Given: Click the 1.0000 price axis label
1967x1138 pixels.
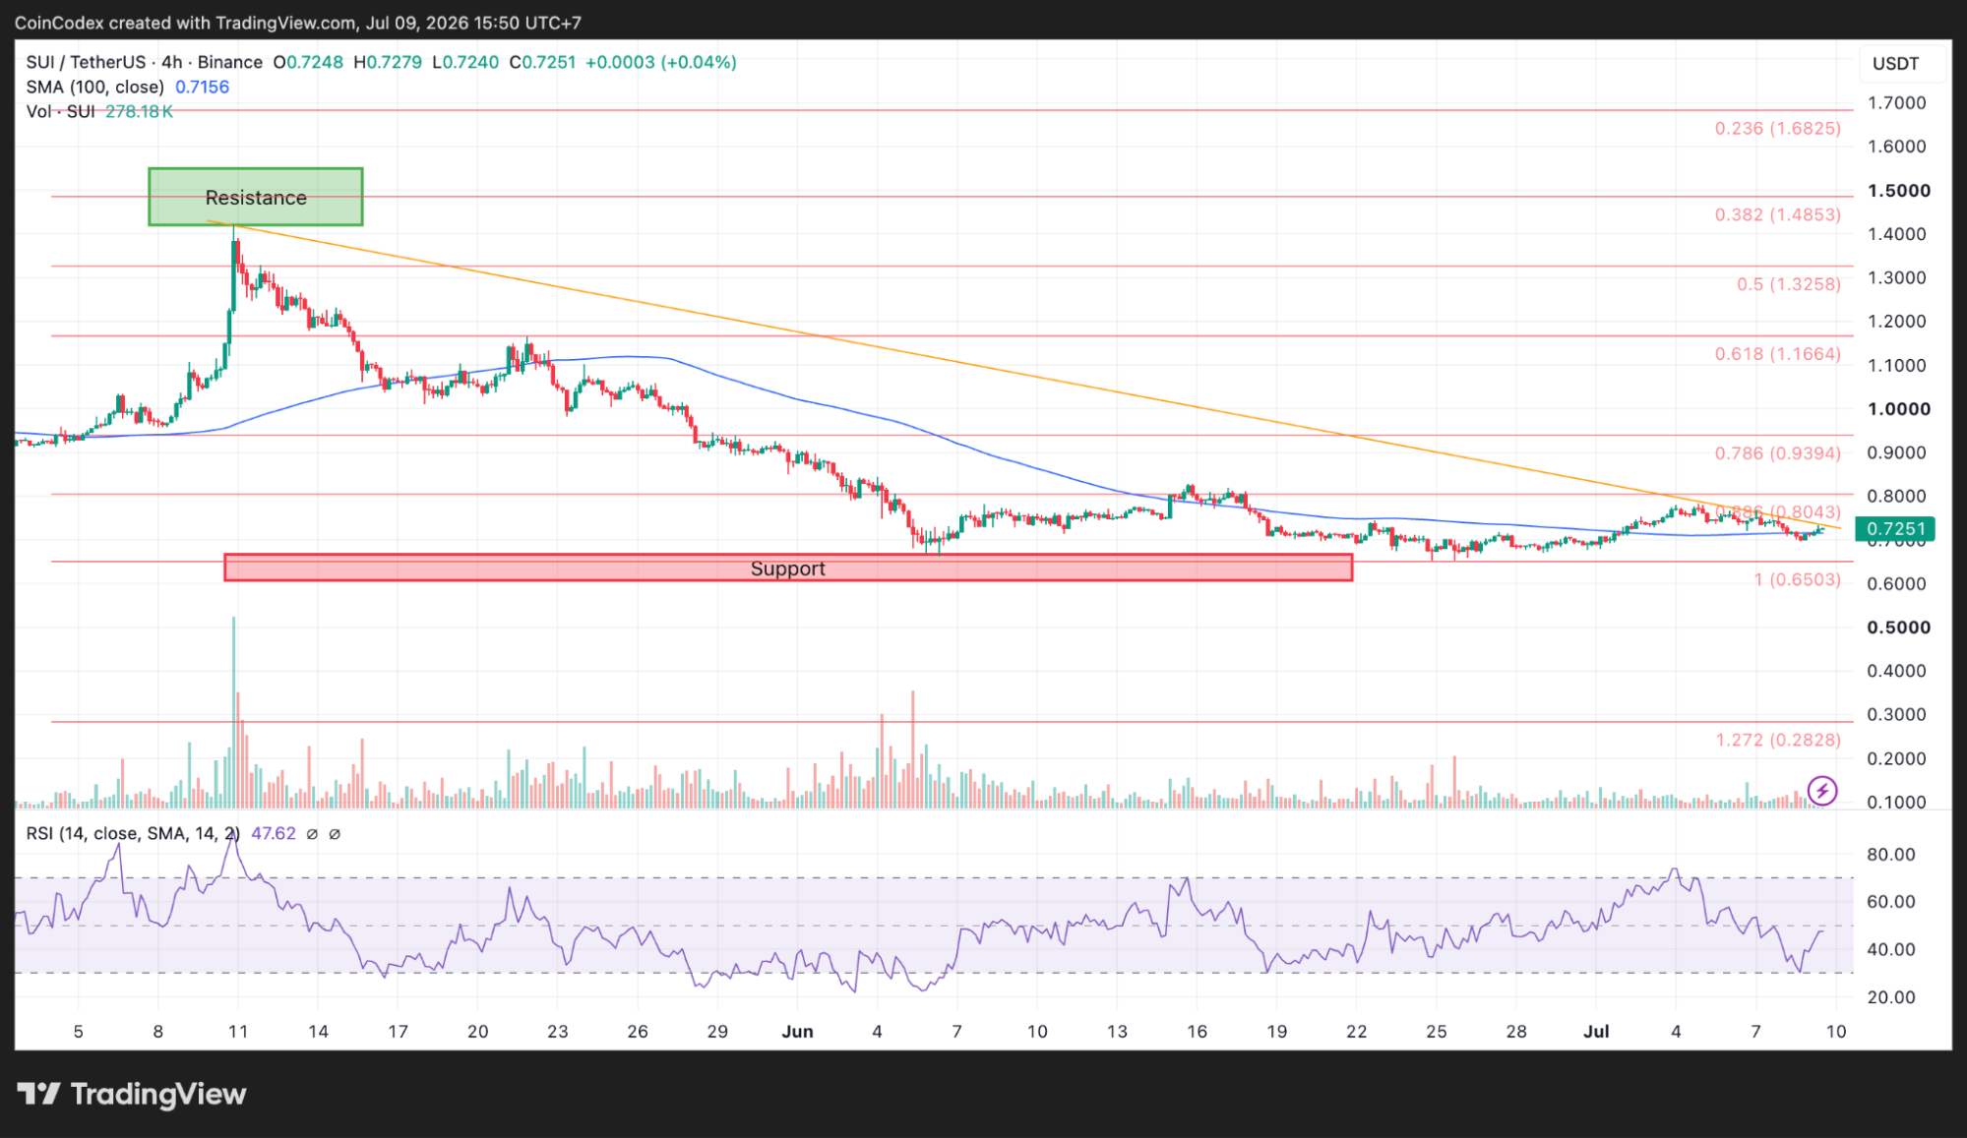Looking at the screenshot, I should (1898, 409).
